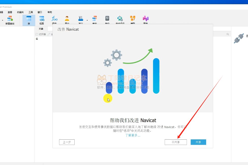This screenshot has height=165, width=248.
Task: Switch to the 对象 (Objects) tab
Action: click(x=41, y=29)
